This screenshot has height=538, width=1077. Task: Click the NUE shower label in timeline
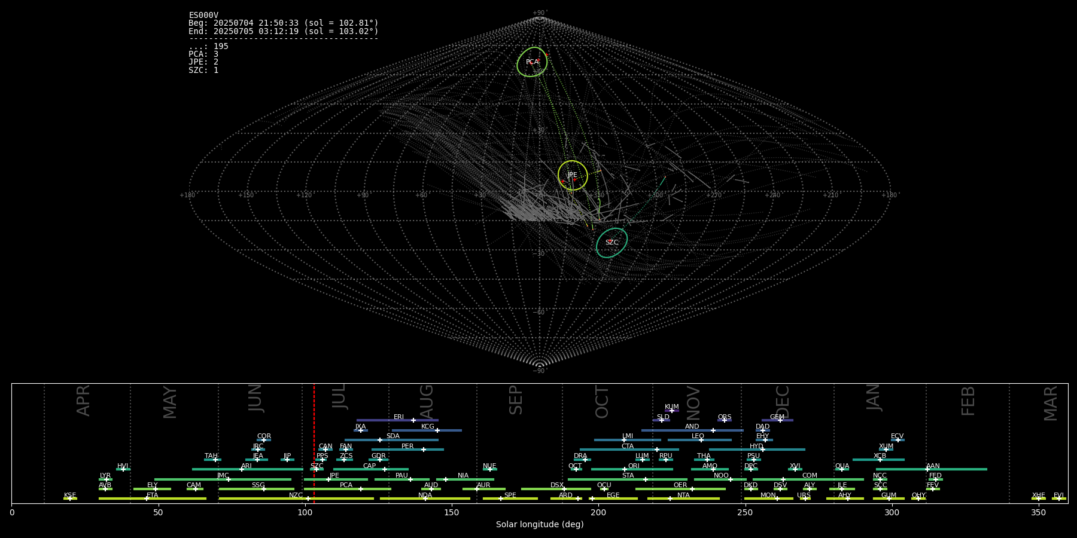click(x=490, y=466)
